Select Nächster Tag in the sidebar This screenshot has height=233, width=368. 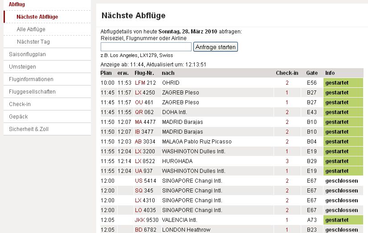[33, 42]
